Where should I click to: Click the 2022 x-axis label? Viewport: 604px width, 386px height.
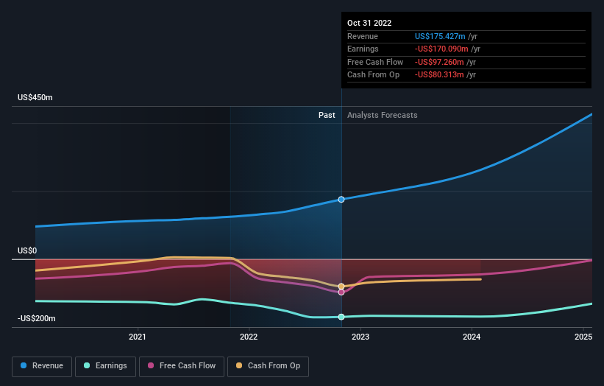(249, 337)
